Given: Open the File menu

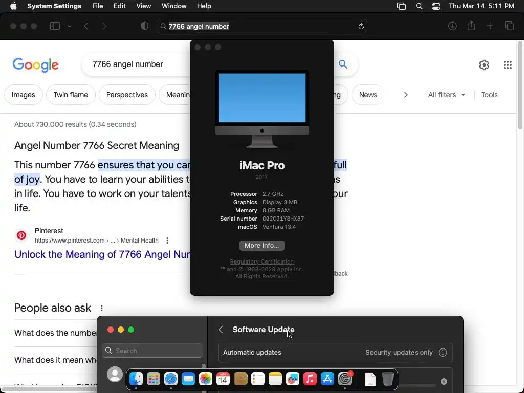Looking at the screenshot, I should [98, 6].
